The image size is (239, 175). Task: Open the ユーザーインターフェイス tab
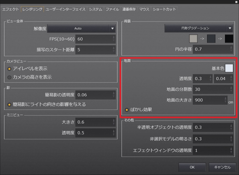coord(66,9)
